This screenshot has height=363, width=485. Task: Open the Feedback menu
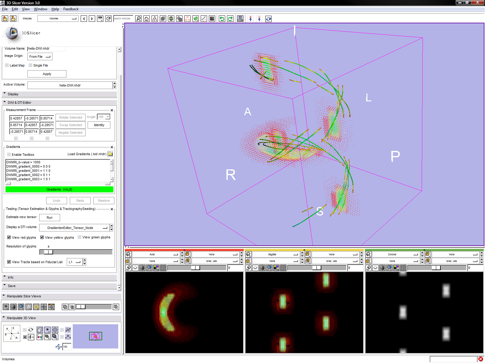[x=71, y=9]
